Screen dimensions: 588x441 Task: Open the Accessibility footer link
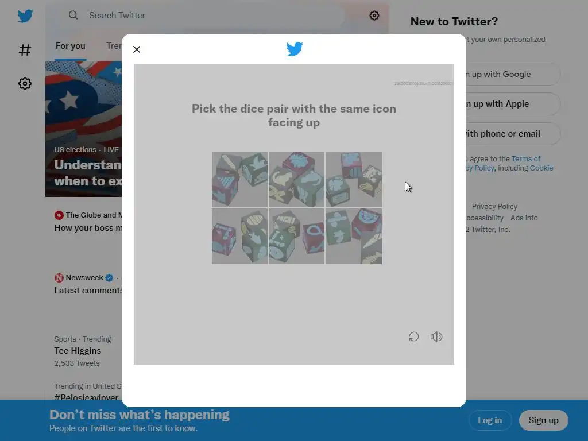[485, 218]
